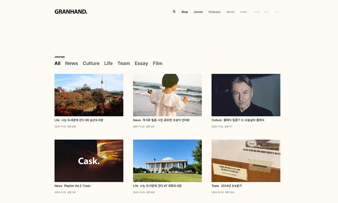The width and height of the screenshot is (338, 203).
Task: Select the All journal tab
Action: tap(57, 63)
